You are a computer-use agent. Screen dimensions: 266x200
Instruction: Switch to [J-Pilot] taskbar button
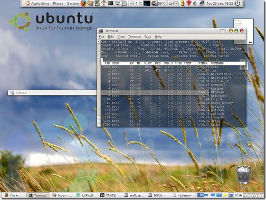pos(86,195)
